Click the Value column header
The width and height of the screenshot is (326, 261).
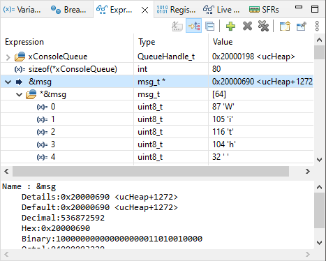(x=261, y=42)
